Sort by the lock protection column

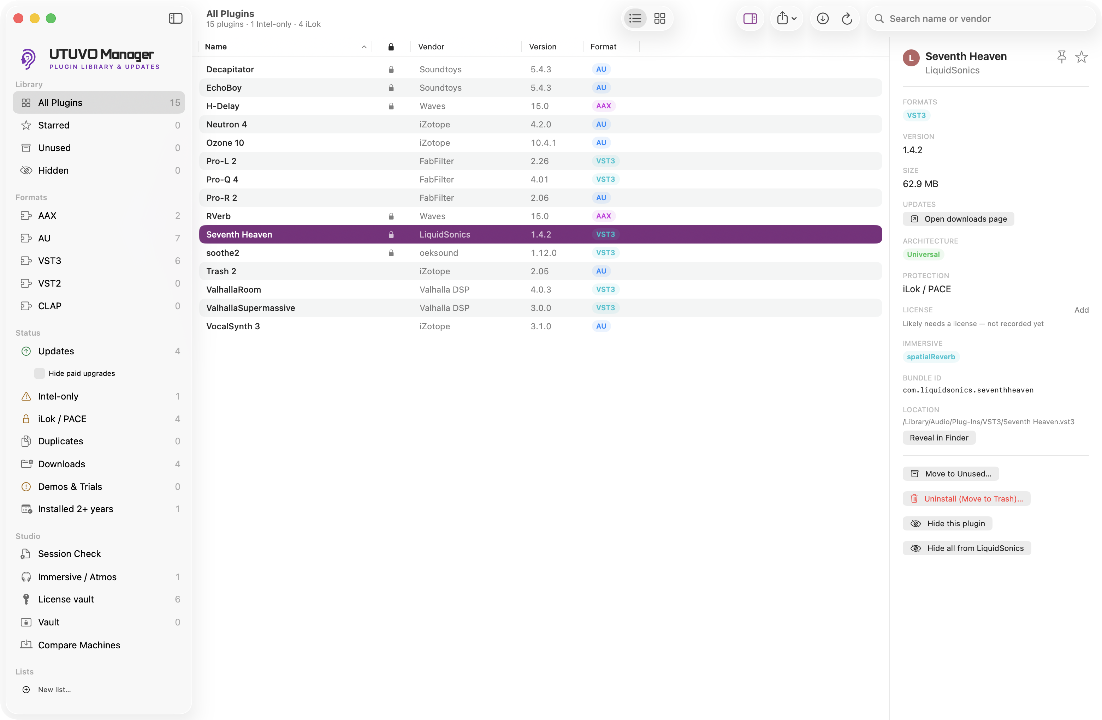pyautogui.click(x=391, y=47)
